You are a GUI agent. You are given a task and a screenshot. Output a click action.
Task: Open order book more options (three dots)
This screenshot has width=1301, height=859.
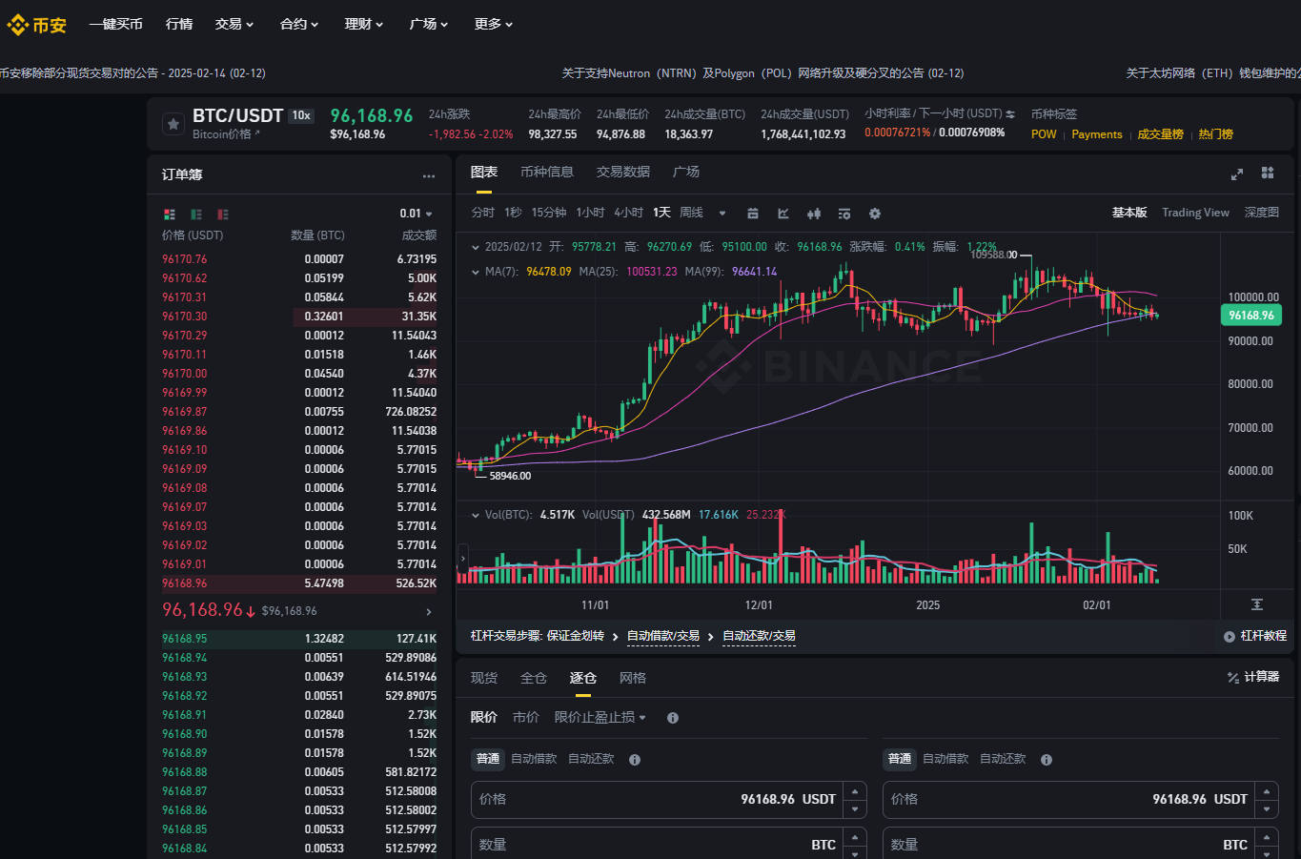tap(429, 175)
